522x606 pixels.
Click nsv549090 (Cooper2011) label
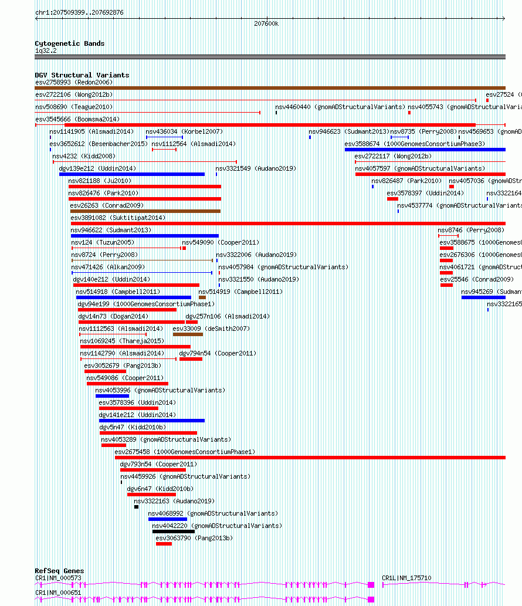[x=221, y=243]
